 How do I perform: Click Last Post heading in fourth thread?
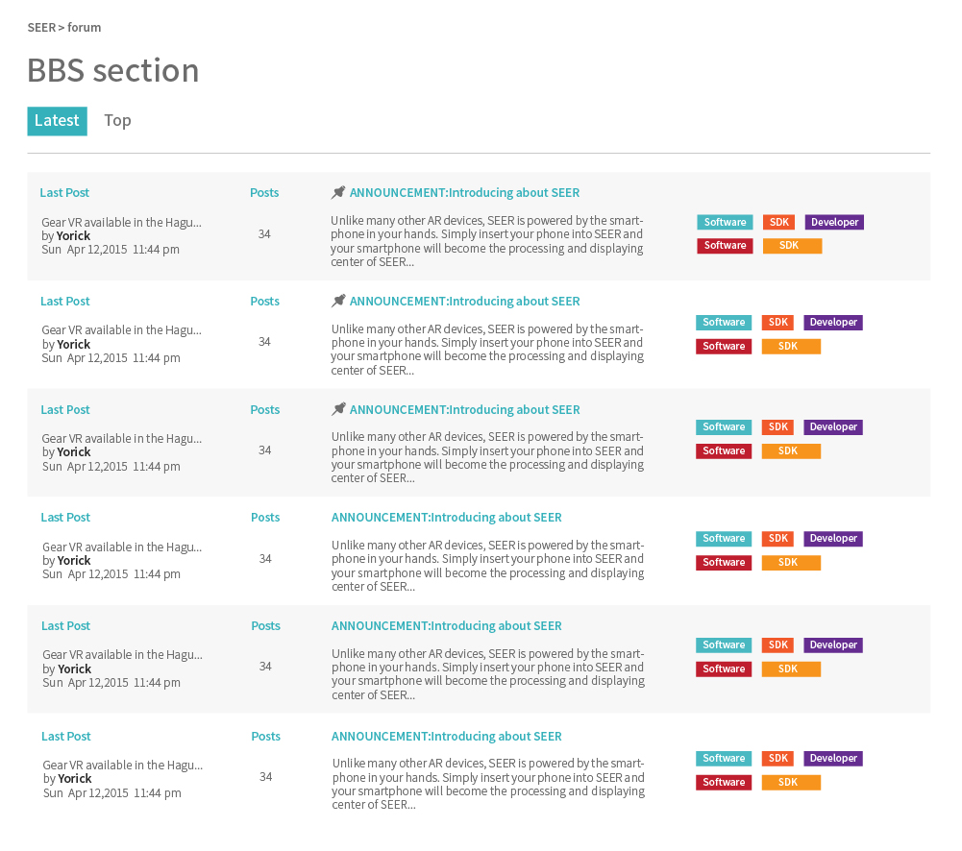click(x=65, y=518)
